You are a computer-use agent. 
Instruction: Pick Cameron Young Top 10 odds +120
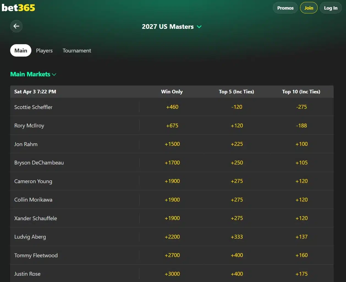301,181
